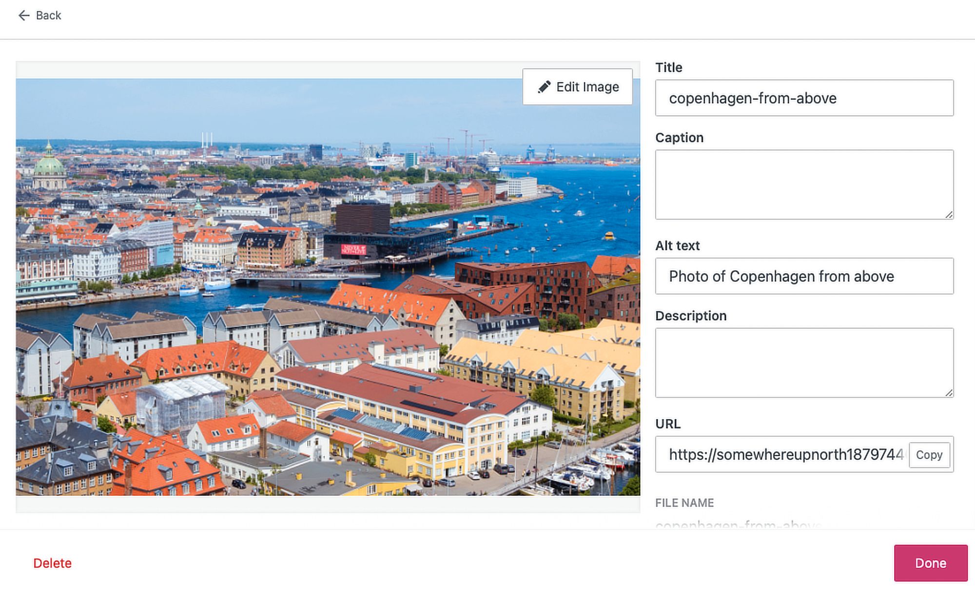Image resolution: width=975 pixels, height=589 pixels.
Task: Click the Copenhagen aerial photo preview
Action: 328,287
